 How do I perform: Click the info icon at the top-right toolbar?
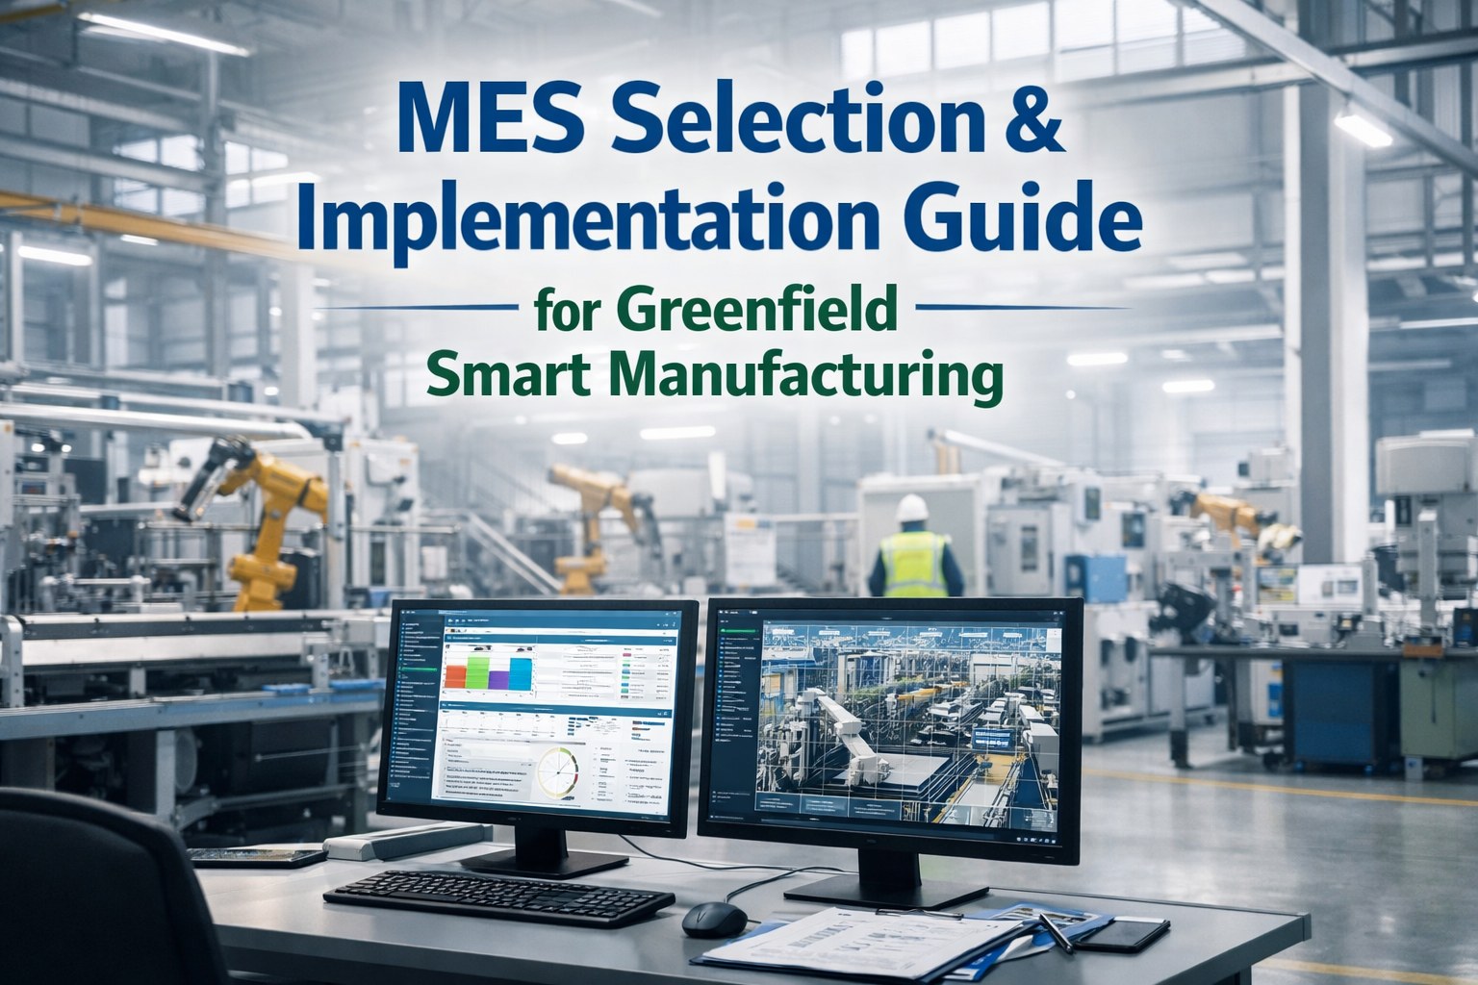coord(675,624)
